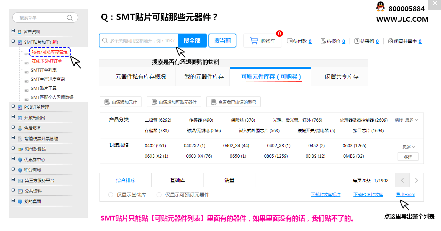This screenshot has width=441, height=231.
Task: Click the 待付款 wallet icon
Action: (289, 41)
